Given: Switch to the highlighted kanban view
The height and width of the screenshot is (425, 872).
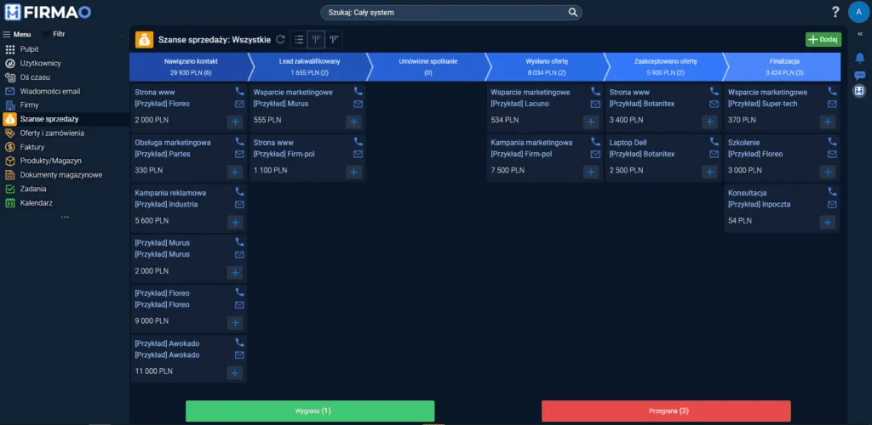Looking at the screenshot, I should (316, 39).
